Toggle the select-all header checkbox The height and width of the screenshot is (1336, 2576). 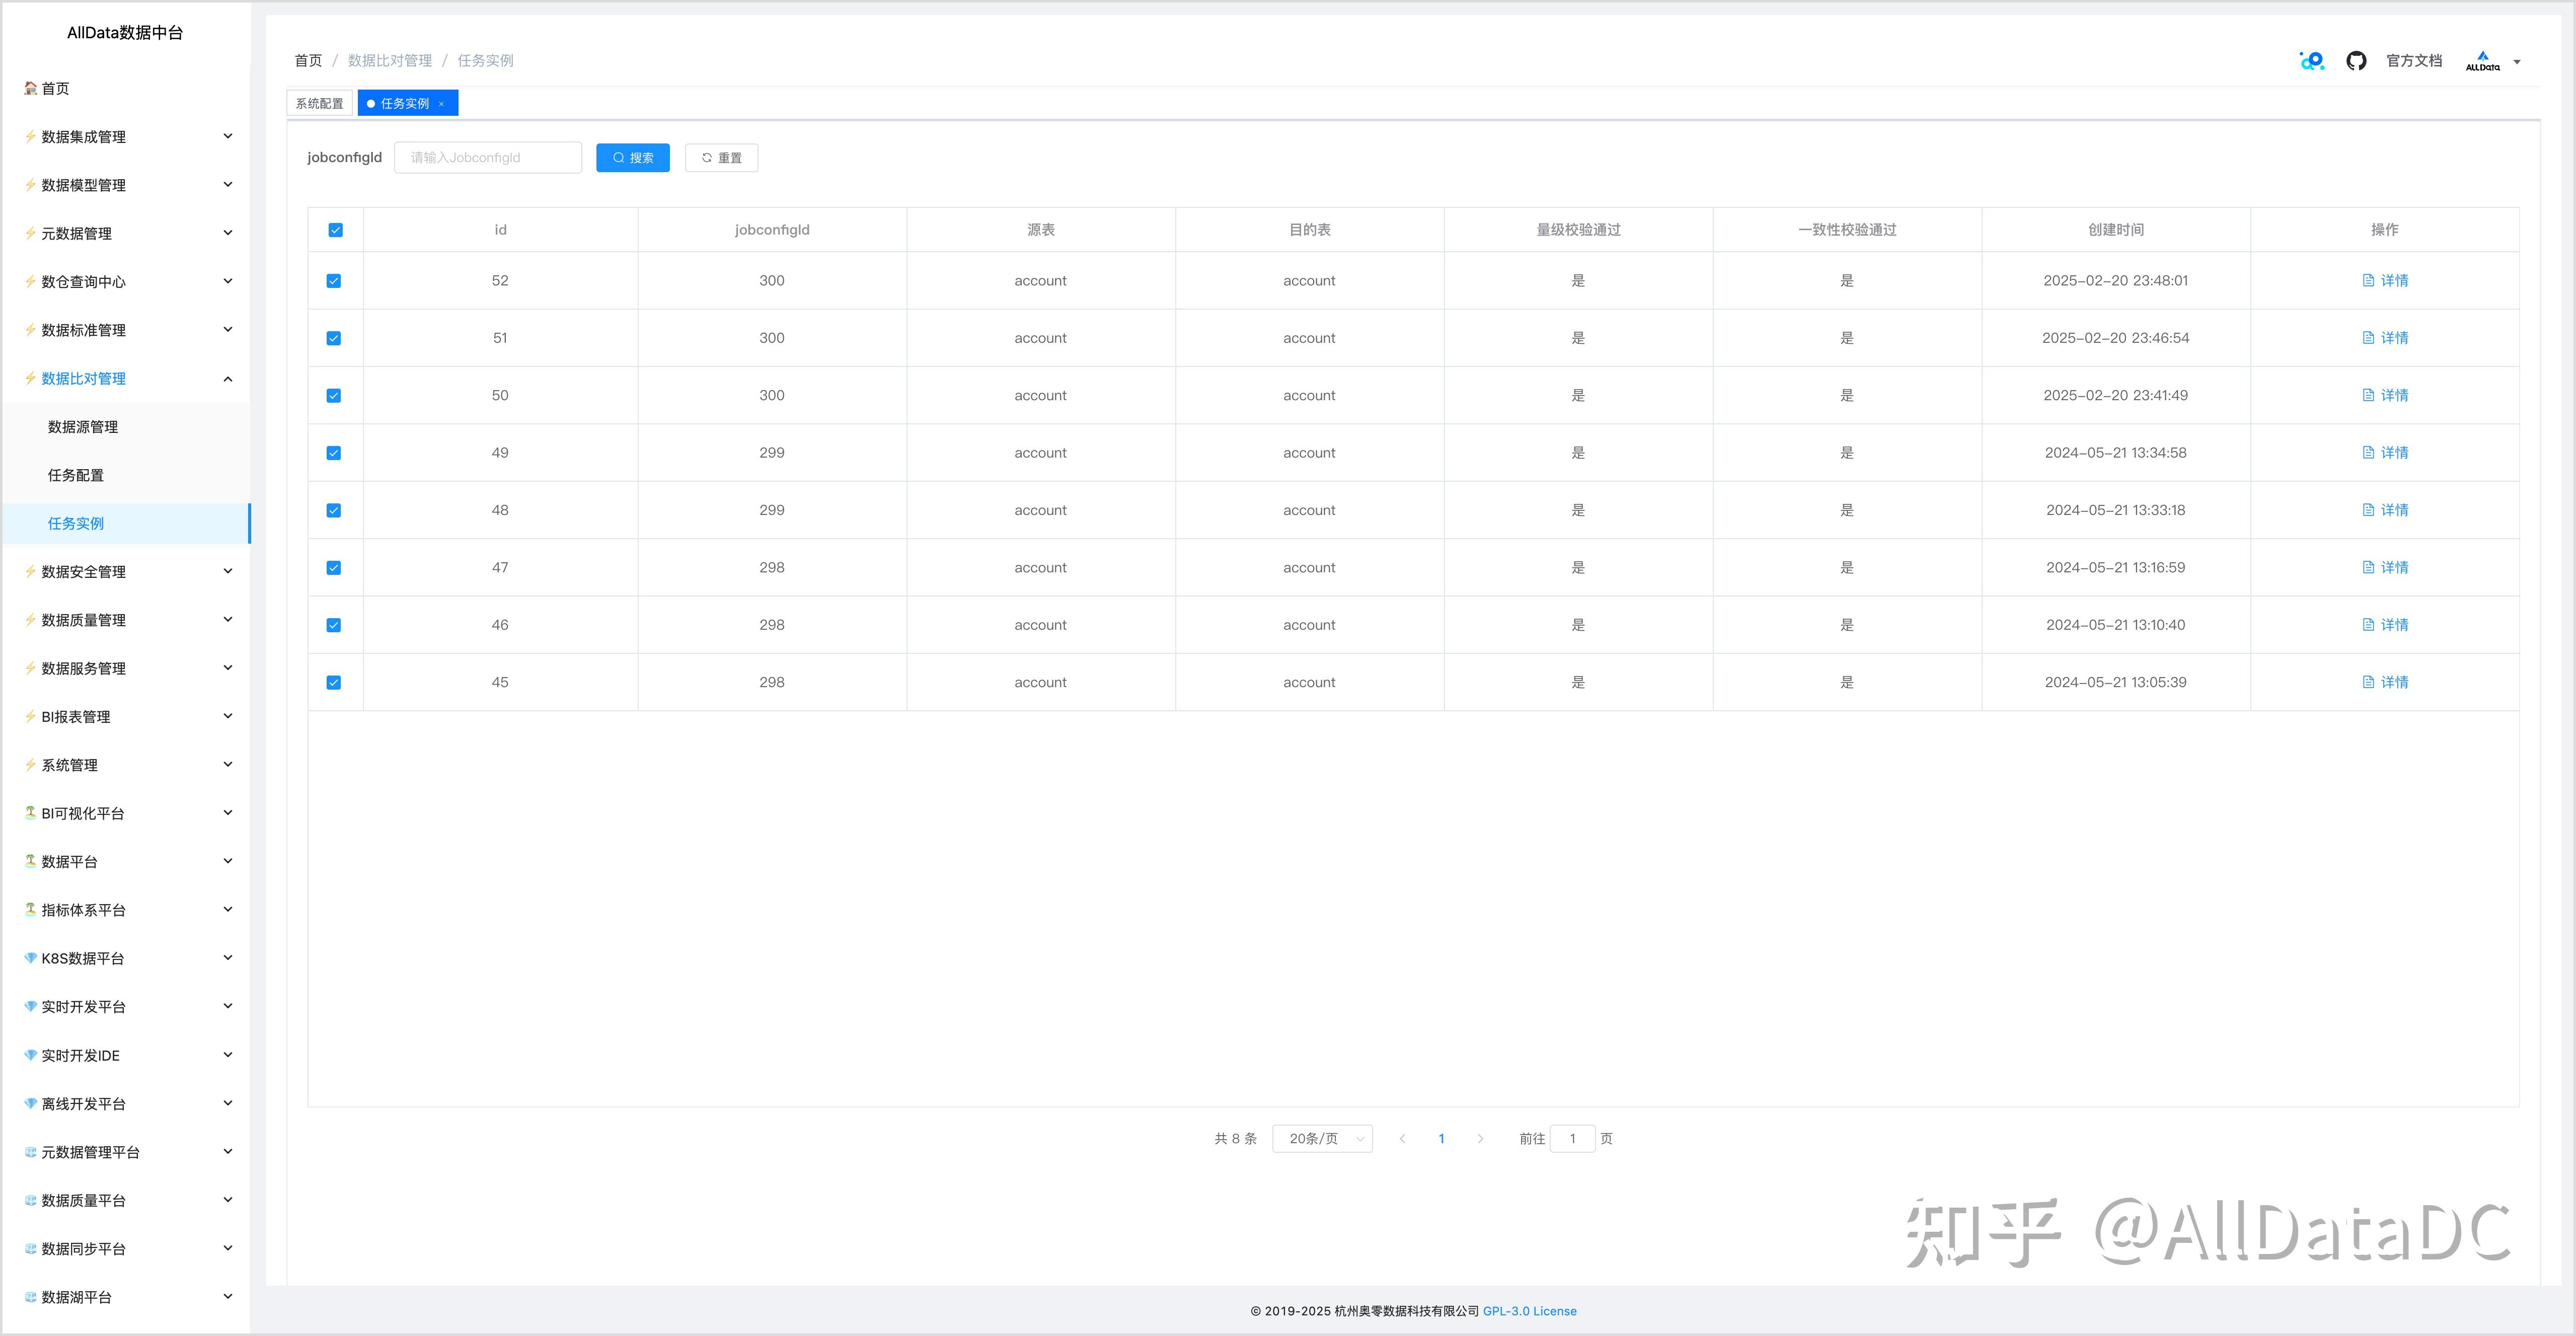(x=335, y=230)
